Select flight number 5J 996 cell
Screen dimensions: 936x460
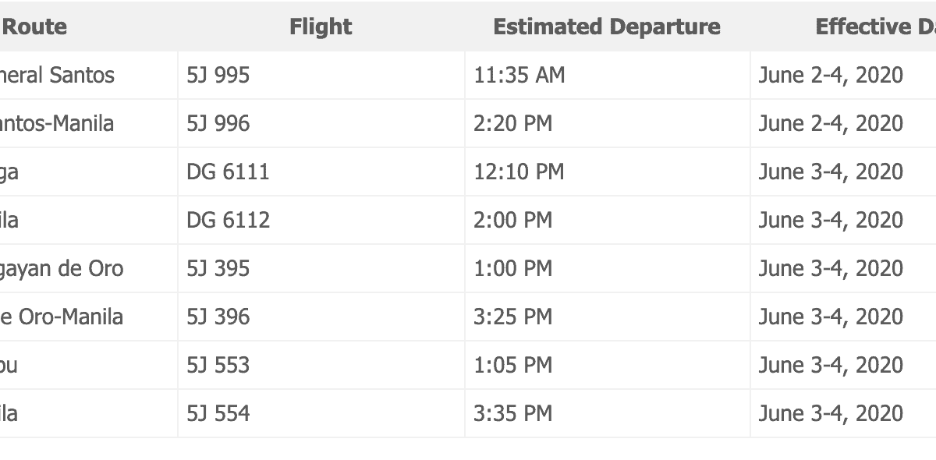point(218,124)
